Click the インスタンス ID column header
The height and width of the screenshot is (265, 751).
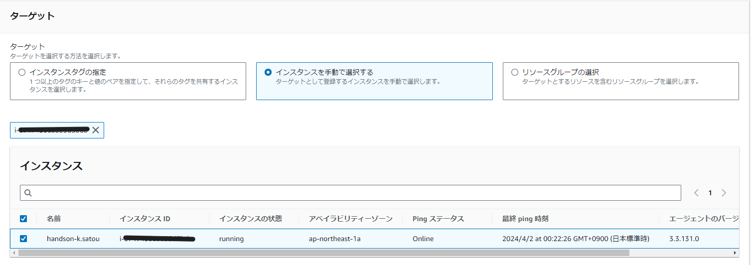(145, 219)
